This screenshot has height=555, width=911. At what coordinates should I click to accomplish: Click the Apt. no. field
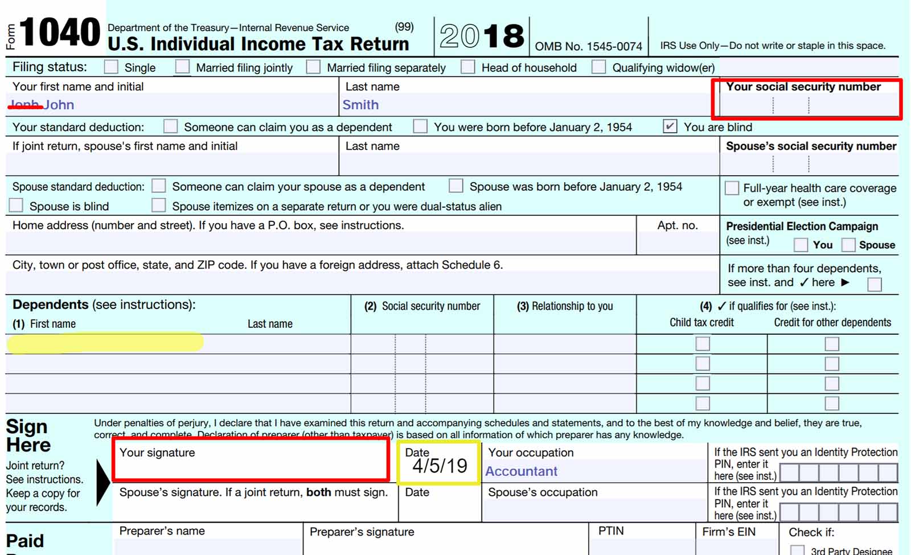click(678, 243)
